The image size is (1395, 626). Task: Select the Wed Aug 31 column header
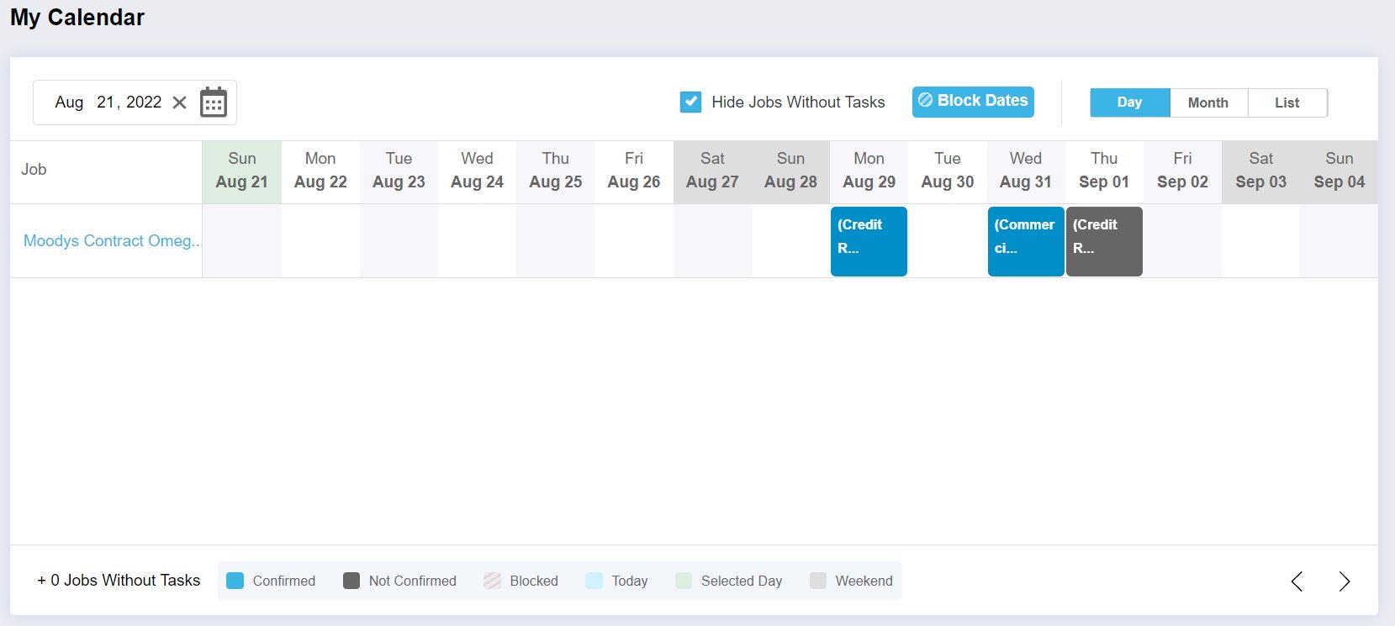coord(1026,171)
